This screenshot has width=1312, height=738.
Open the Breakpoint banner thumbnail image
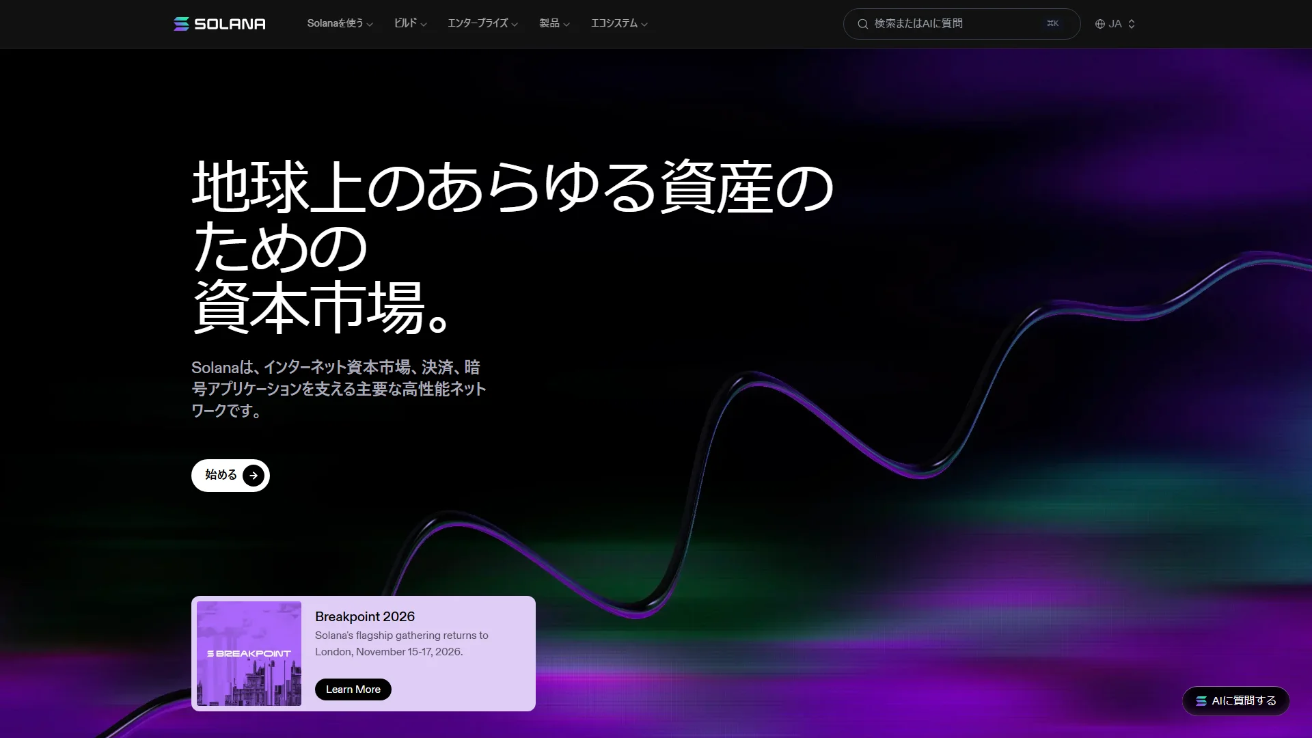click(249, 653)
